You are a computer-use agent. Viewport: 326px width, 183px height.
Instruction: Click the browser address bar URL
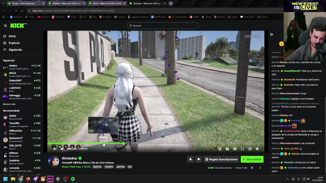tap(73, 11)
